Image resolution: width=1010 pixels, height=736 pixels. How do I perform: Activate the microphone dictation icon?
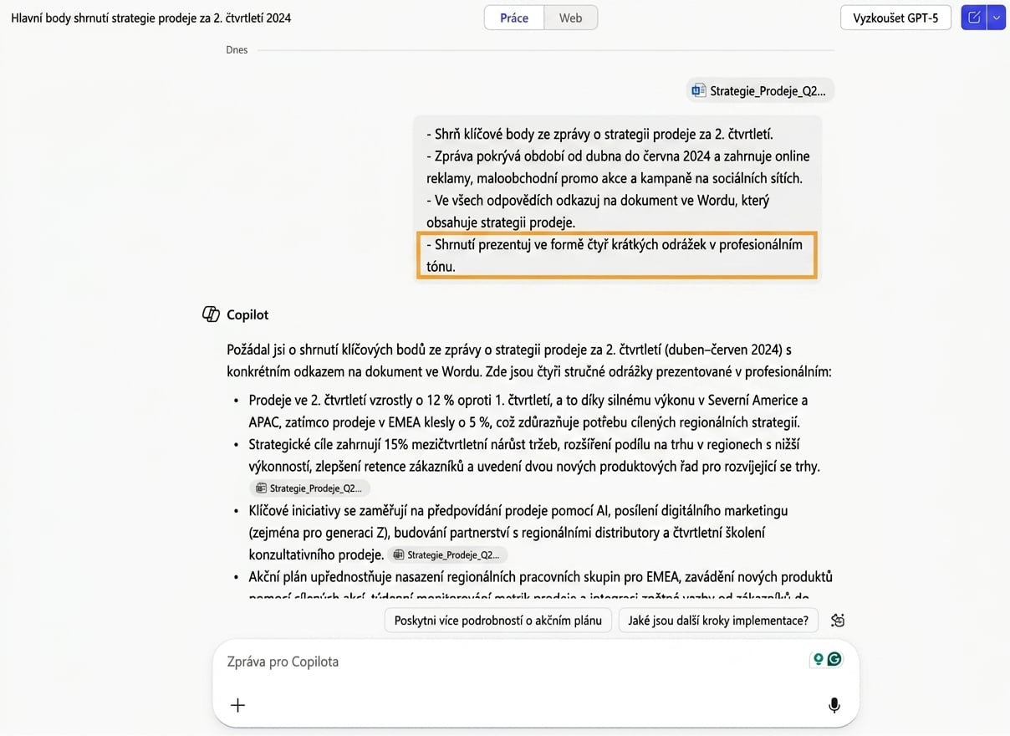click(834, 705)
